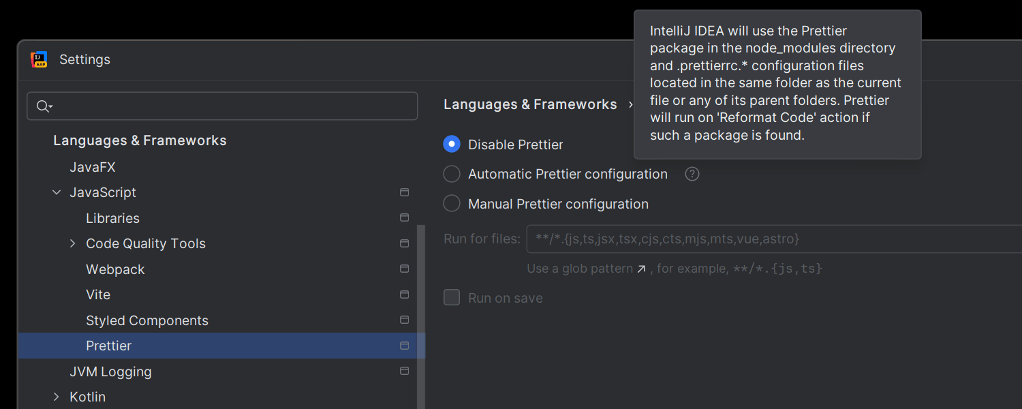The width and height of the screenshot is (1022, 409).
Task: Click the IntelliJ IDEA logo icon
Action: [x=39, y=60]
